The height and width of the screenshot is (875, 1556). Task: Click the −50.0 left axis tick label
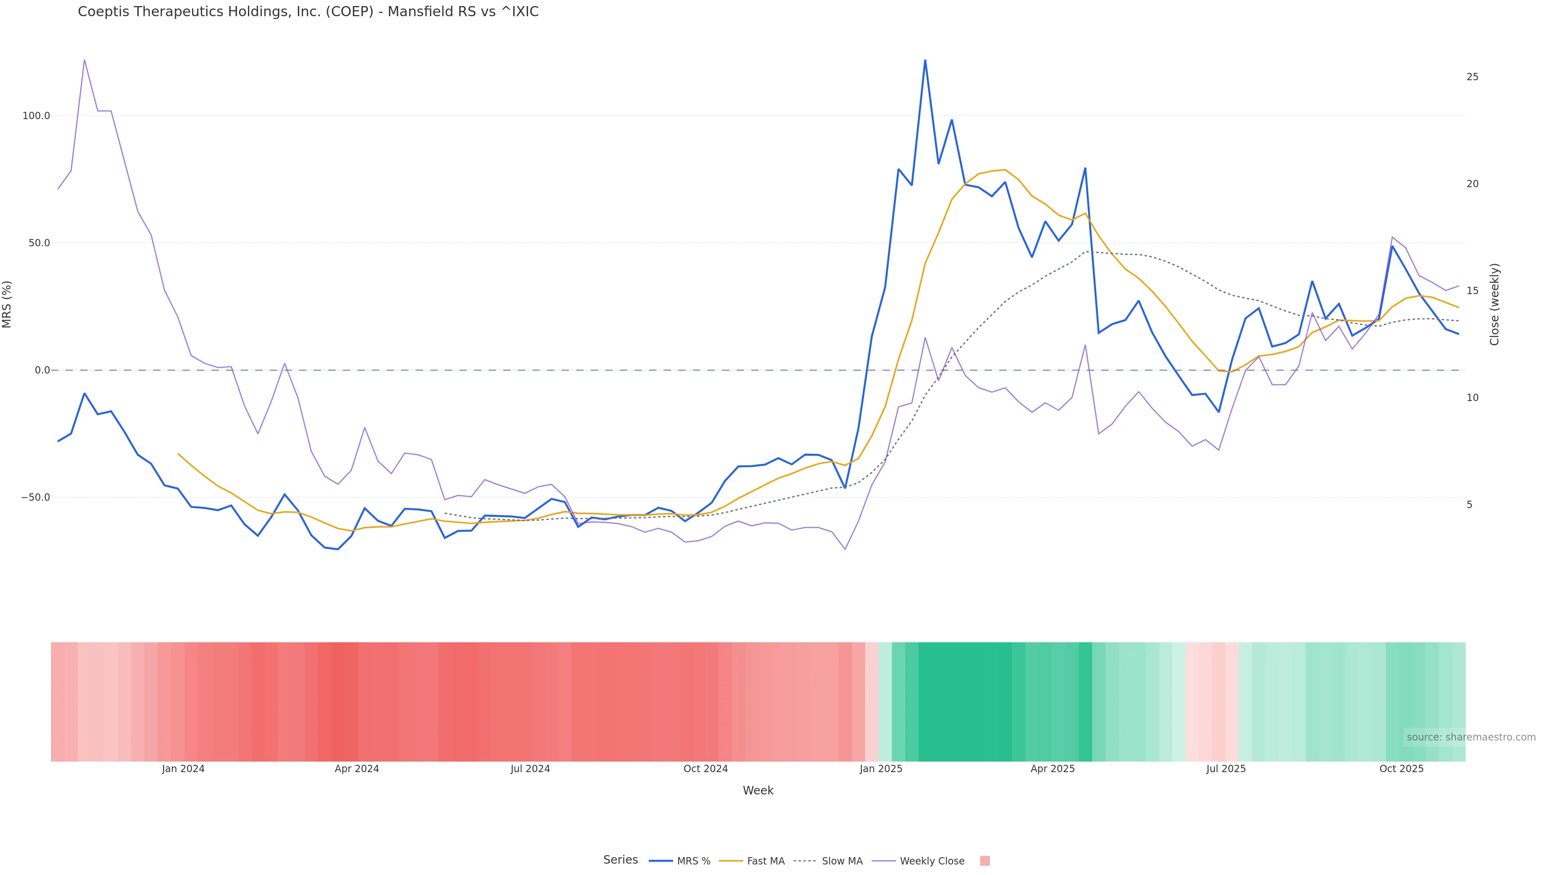click(35, 497)
